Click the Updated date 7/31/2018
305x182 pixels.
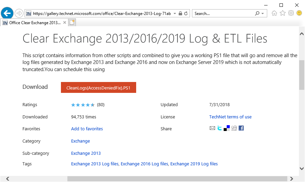click(220, 105)
